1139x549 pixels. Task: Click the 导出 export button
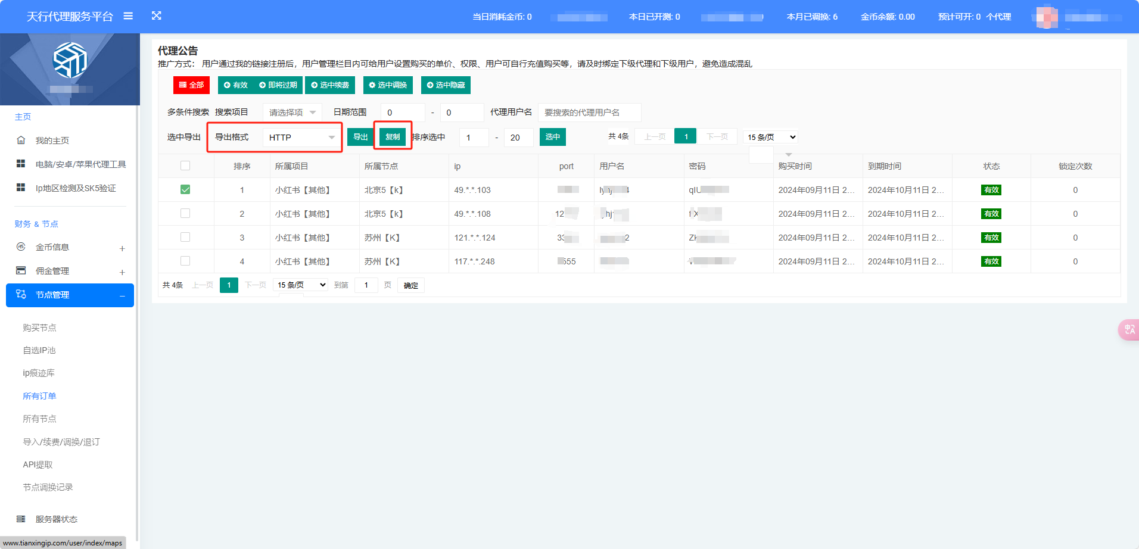tap(360, 137)
